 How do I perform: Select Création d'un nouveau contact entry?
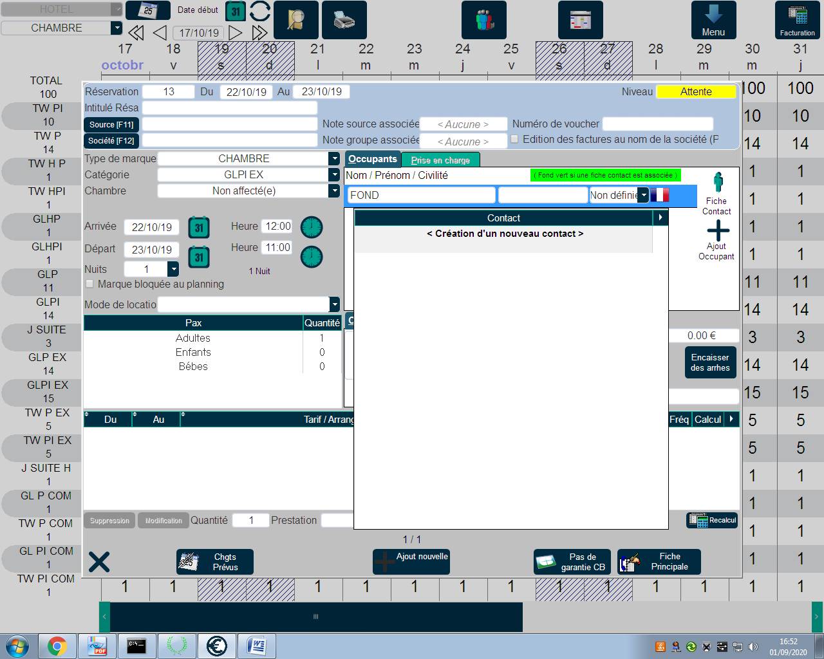click(505, 234)
